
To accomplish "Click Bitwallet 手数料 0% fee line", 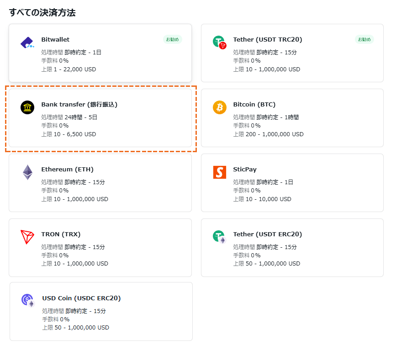I will pos(55,61).
